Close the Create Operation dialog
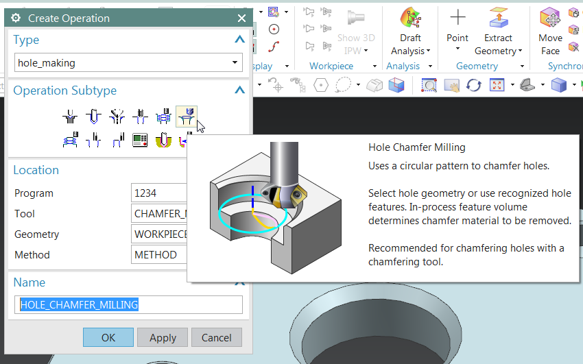The height and width of the screenshot is (364, 583). (241, 18)
